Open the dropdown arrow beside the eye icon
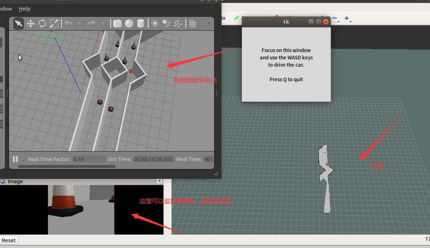430x248 pixels. 351,22
